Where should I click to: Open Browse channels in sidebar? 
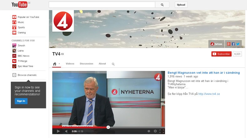point(27,75)
